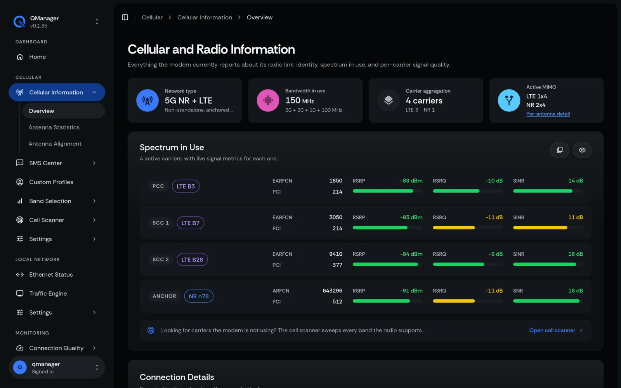Click the Cellular Settings sliders icon

click(20, 239)
